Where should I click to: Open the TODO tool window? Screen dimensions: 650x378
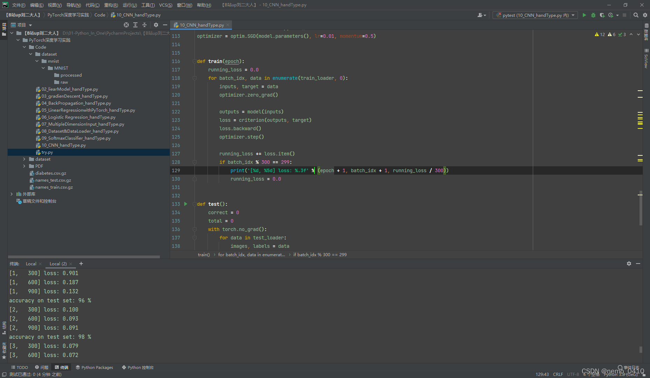(20, 367)
